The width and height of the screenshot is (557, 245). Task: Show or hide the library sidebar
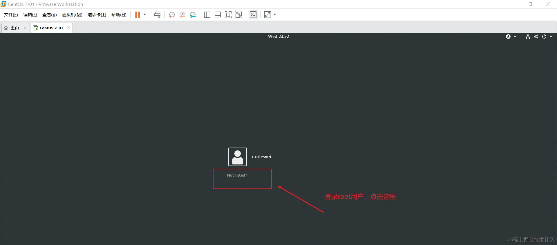pyautogui.click(x=207, y=15)
